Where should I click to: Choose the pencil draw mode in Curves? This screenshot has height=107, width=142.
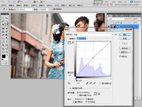(x=73, y=43)
